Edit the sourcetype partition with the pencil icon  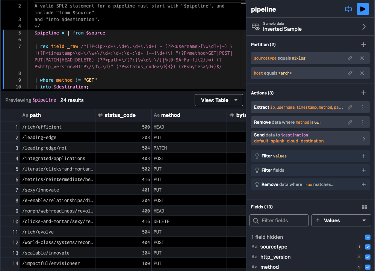click(x=350, y=58)
